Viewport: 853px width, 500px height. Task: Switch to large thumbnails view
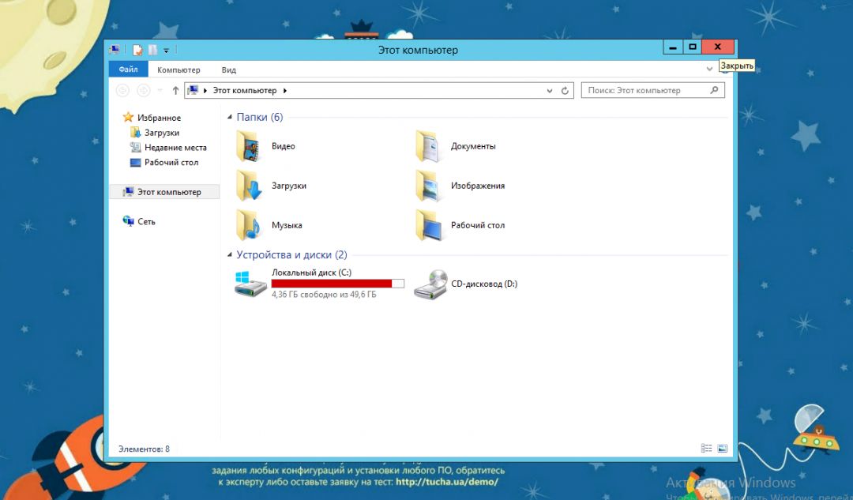coord(722,449)
